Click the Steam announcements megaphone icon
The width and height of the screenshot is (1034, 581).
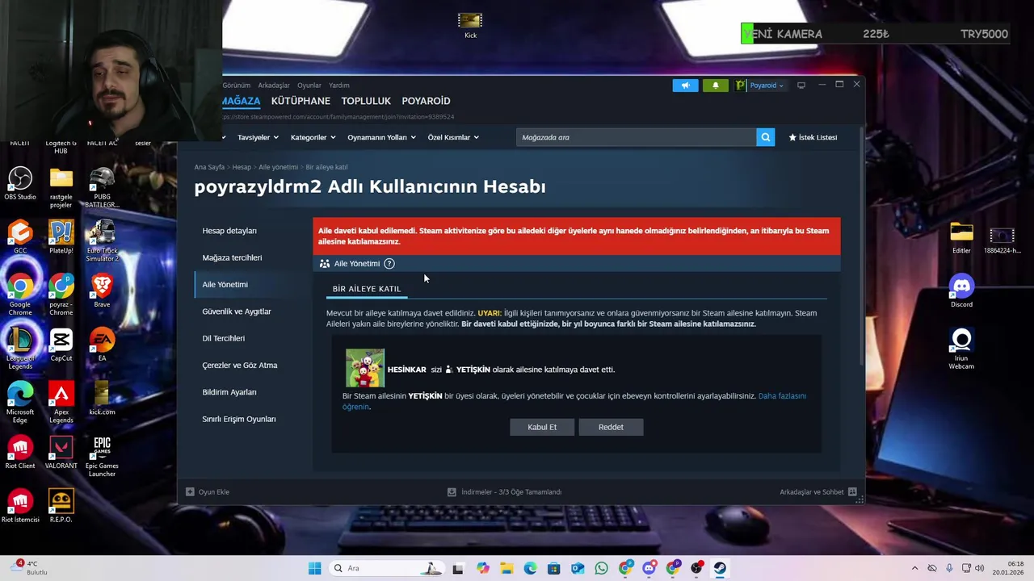(685, 86)
